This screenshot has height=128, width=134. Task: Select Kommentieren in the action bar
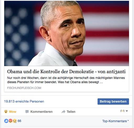tap(41, 112)
